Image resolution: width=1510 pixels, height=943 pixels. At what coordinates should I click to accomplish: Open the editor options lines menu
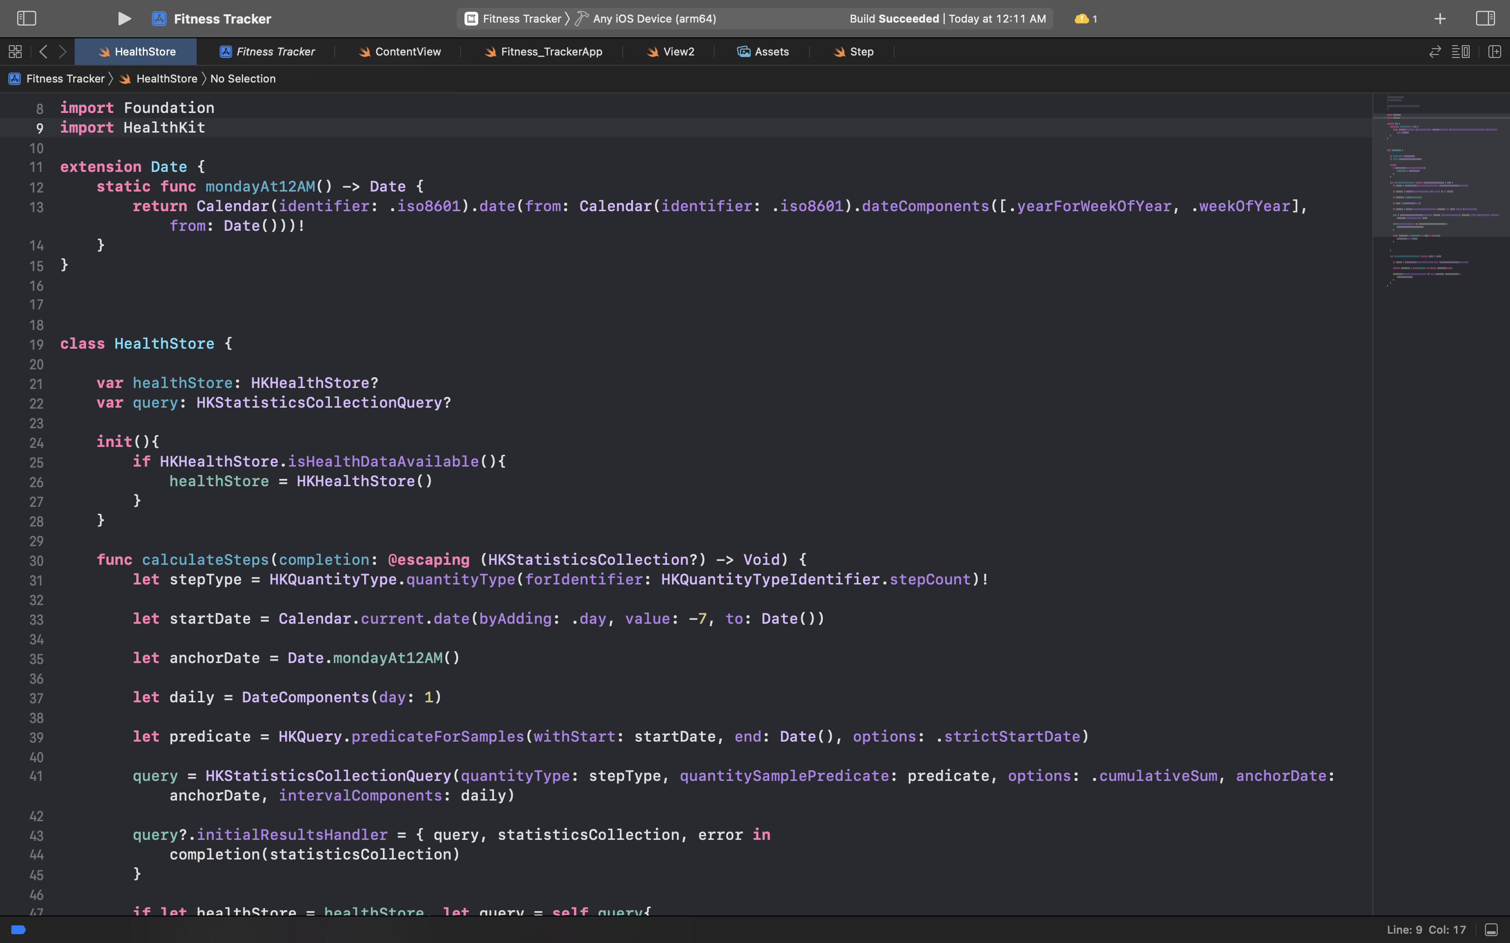pyautogui.click(x=1460, y=52)
